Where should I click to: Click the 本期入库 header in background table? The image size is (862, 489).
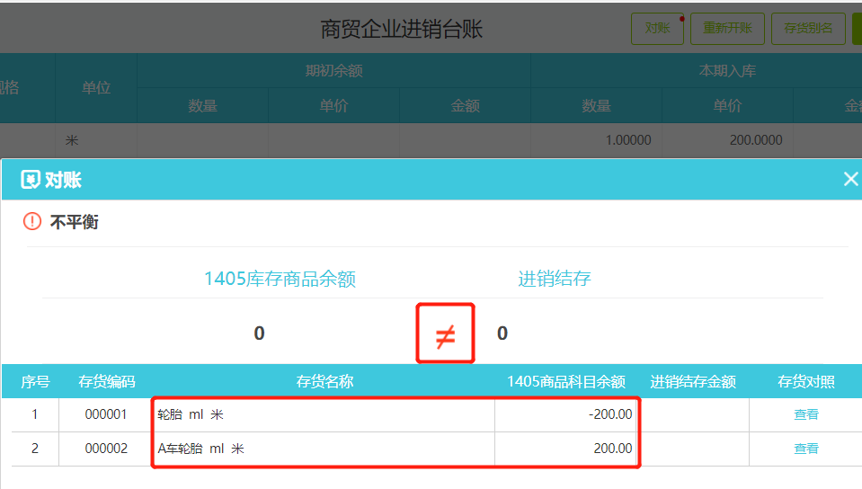pyautogui.click(x=727, y=70)
